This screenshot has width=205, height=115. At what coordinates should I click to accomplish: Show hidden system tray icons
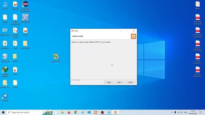[x=172, y=112]
